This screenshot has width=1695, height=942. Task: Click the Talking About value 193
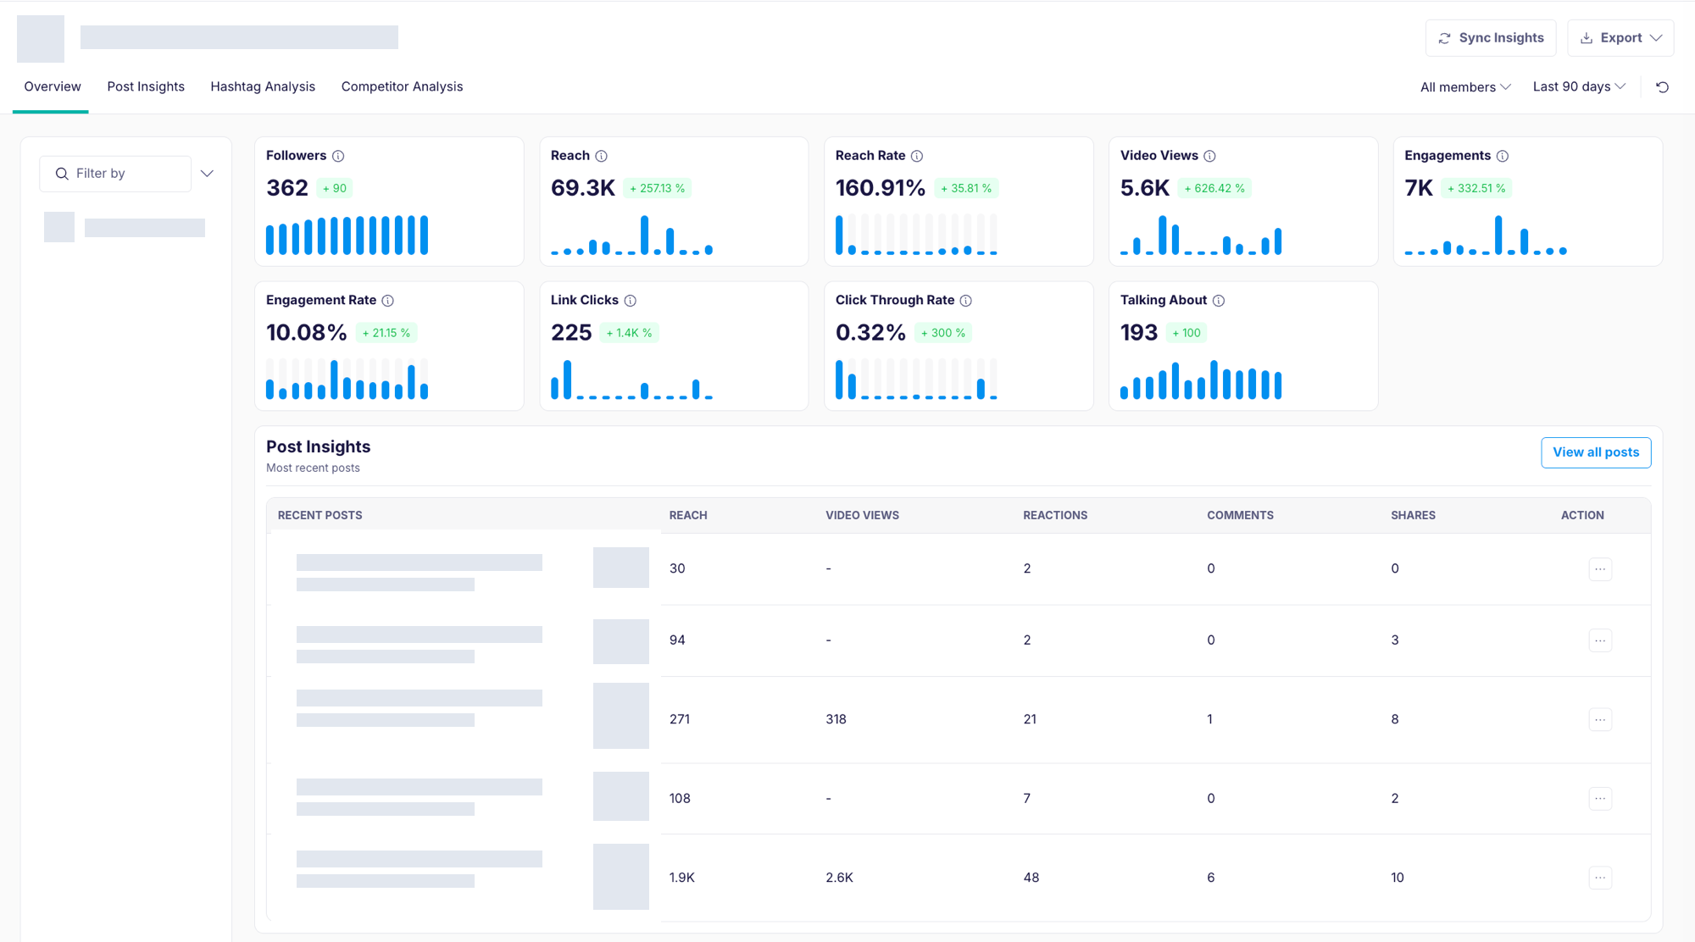click(1139, 333)
